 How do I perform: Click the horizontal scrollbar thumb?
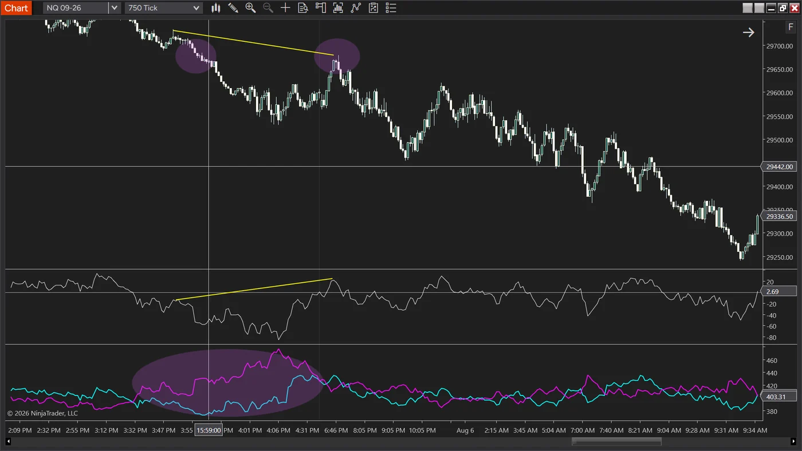pos(616,441)
